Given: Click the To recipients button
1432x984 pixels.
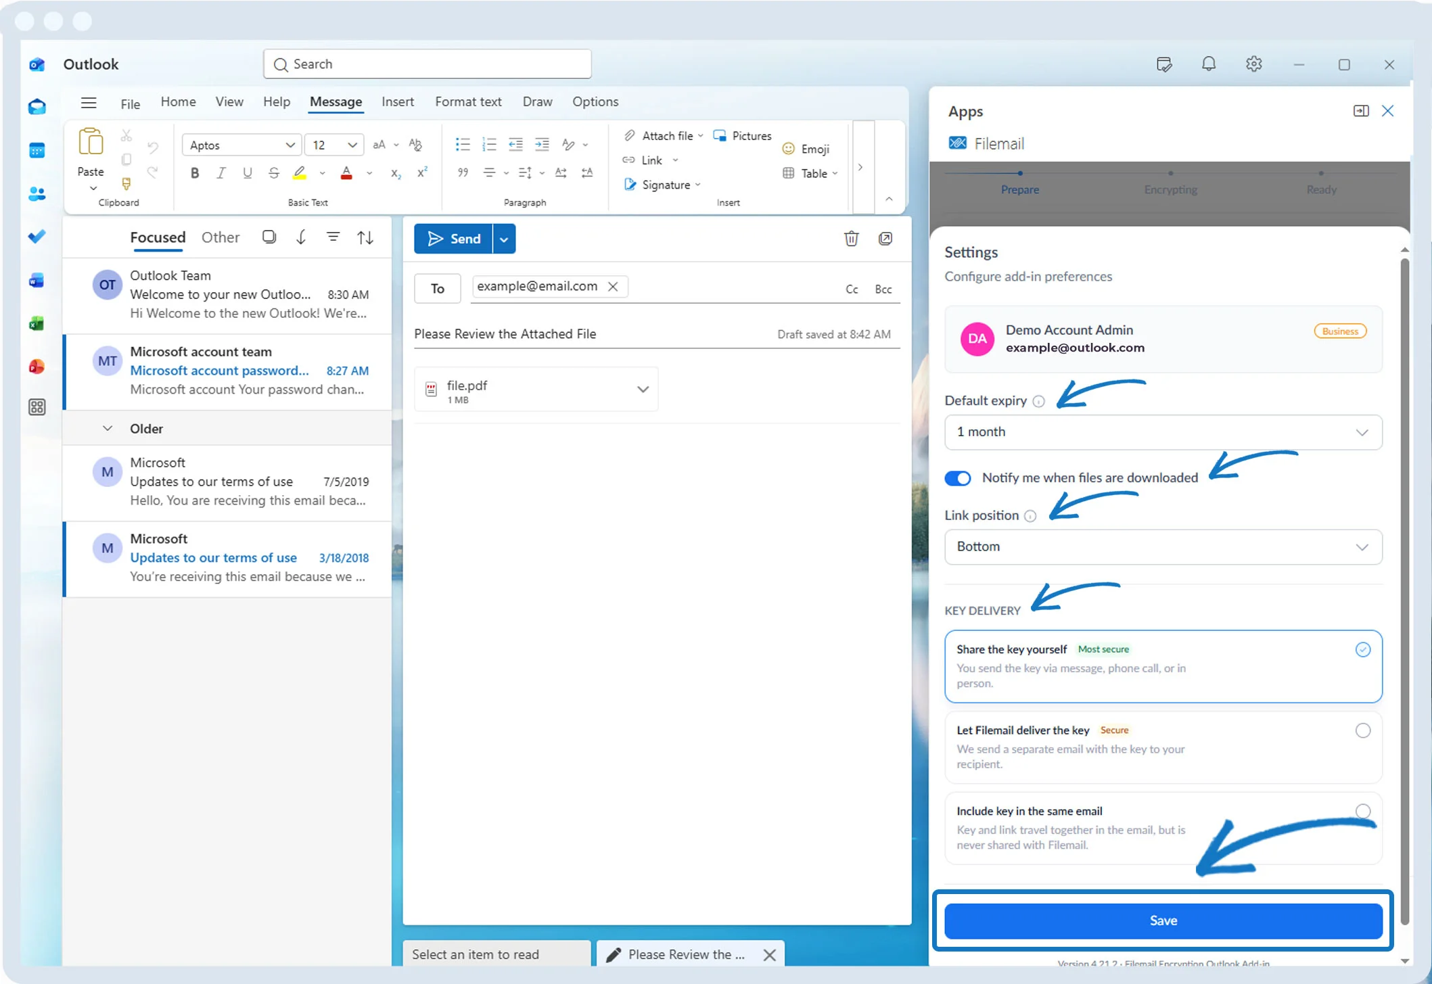Looking at the screenshot, I should click(x=437, y=289).
